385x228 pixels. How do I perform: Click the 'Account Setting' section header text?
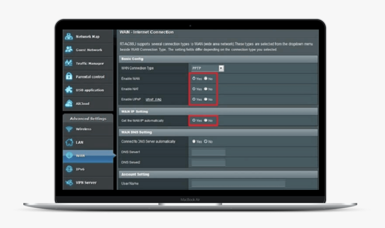135,174
